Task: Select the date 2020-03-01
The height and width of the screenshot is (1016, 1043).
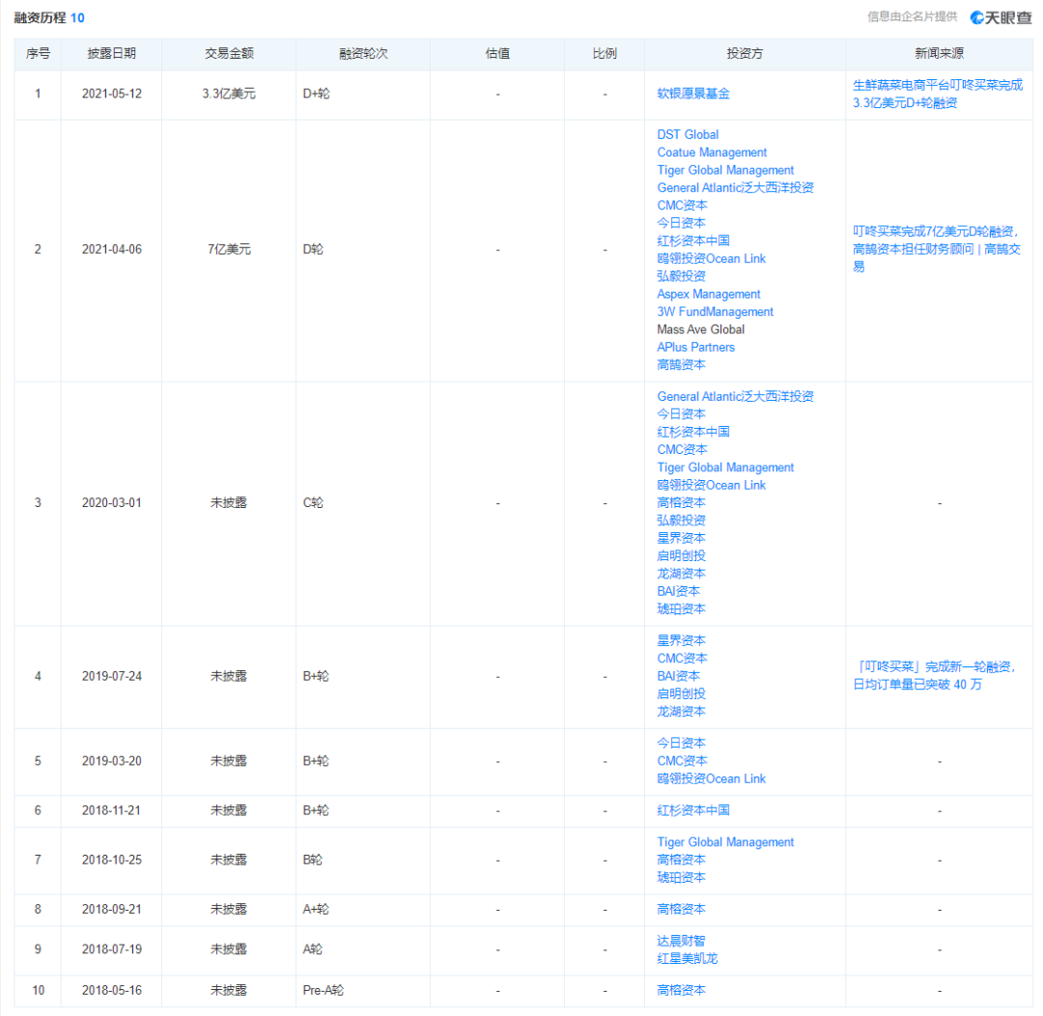Action: coord(112,503)
